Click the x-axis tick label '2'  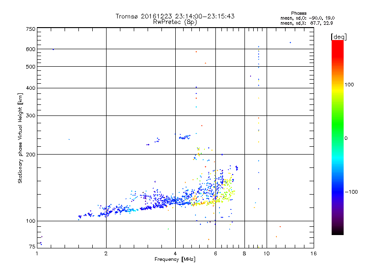106,253
